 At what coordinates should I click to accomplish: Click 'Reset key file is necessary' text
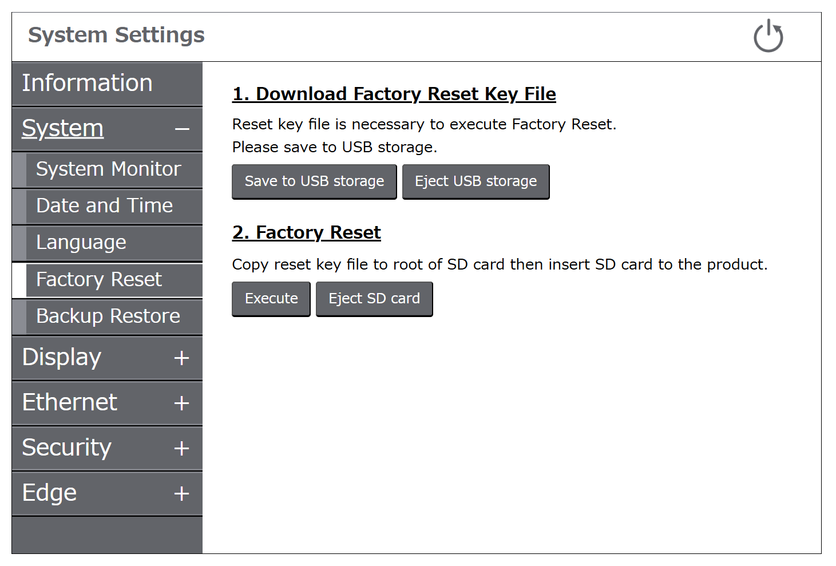tap(424, 124)
